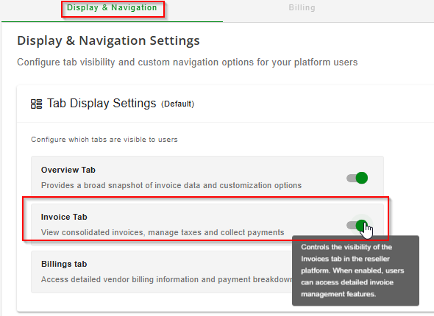Select the Billings tab settings card
This screenshot has height=316, width=434.
coord(161,272)
